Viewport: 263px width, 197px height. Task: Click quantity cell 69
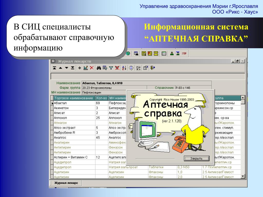click(102, 103)
